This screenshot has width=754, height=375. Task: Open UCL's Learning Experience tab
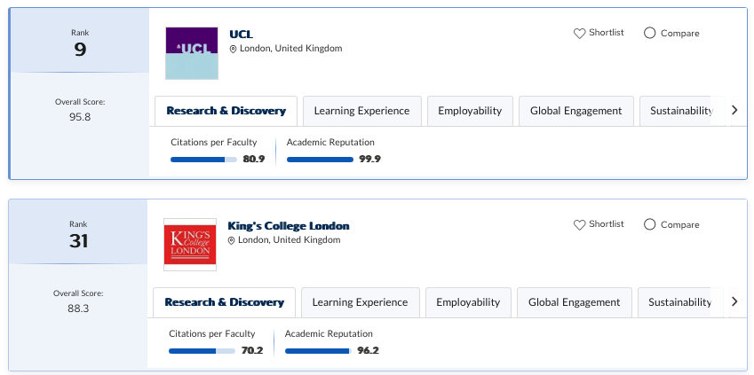[362, 111]
